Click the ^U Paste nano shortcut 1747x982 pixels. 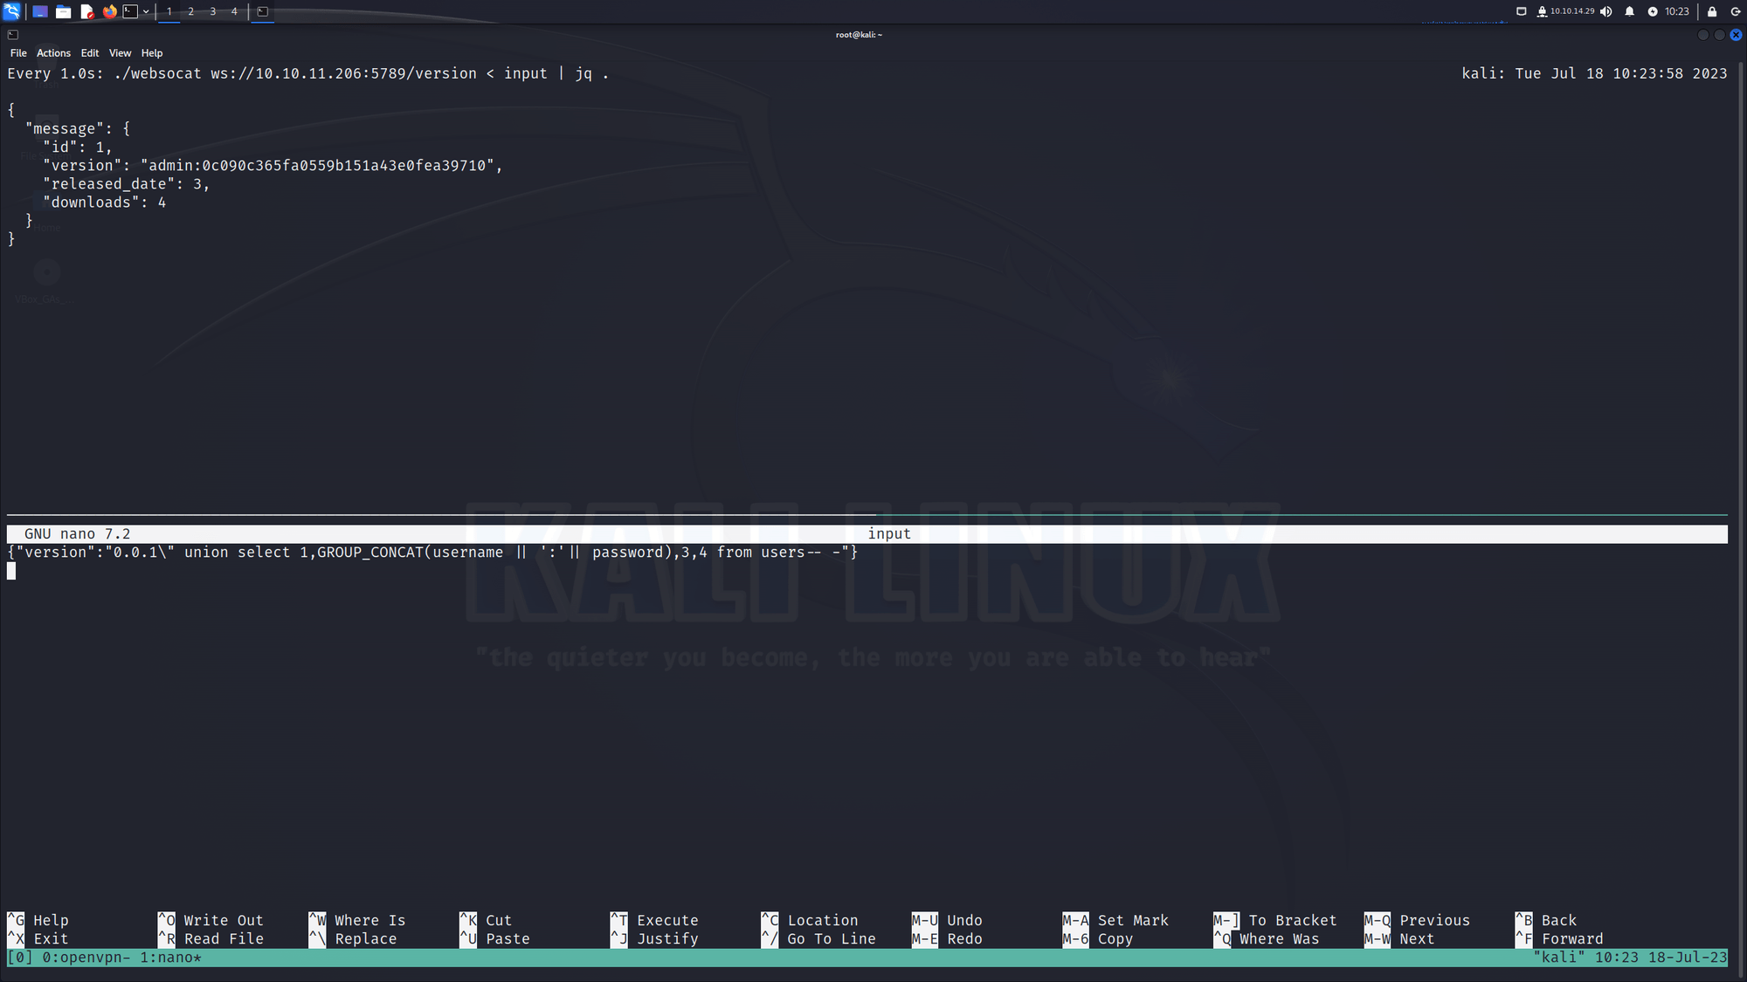494,939
